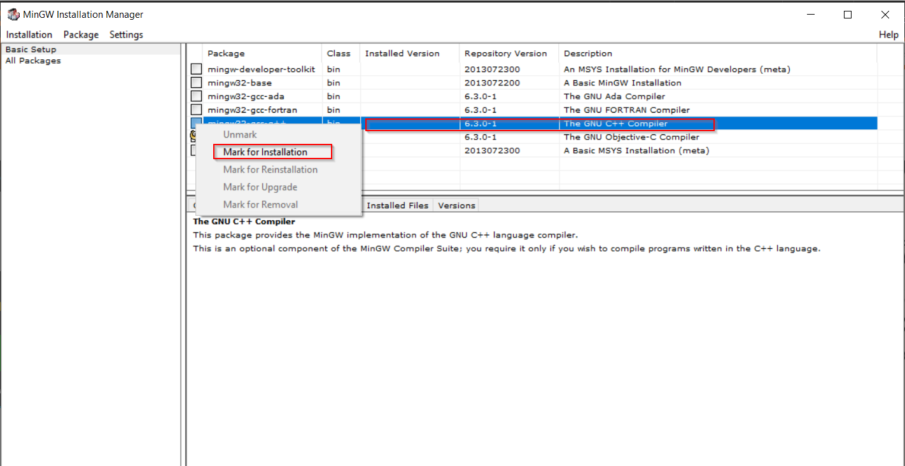
Task: Click 'The GNU Objective-C Compiler' description
Action: click(x=631, y=137)
